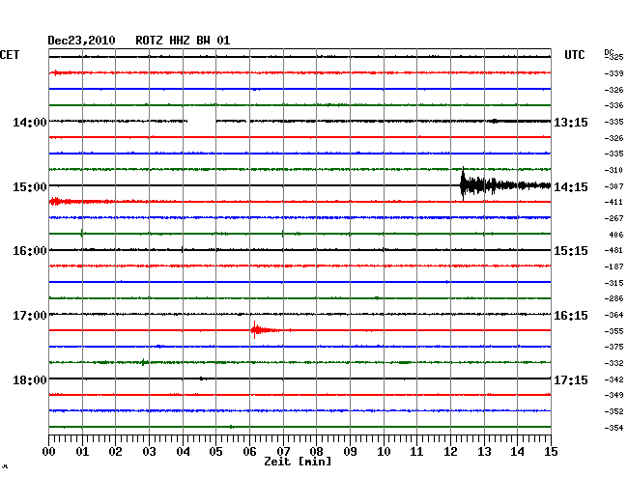Select the 15:15 UTC time label
The width and height of the screenshot is (628, 477).
(x=571, y=251)
